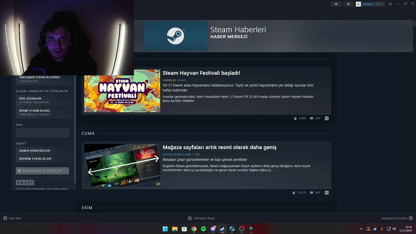Click the Valve logo

point(25,183)
